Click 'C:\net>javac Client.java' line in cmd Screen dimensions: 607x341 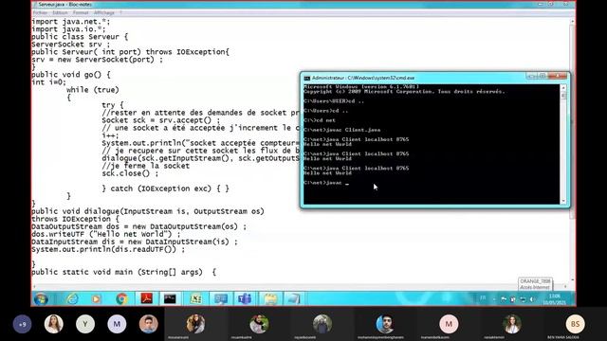pos(342,130)
